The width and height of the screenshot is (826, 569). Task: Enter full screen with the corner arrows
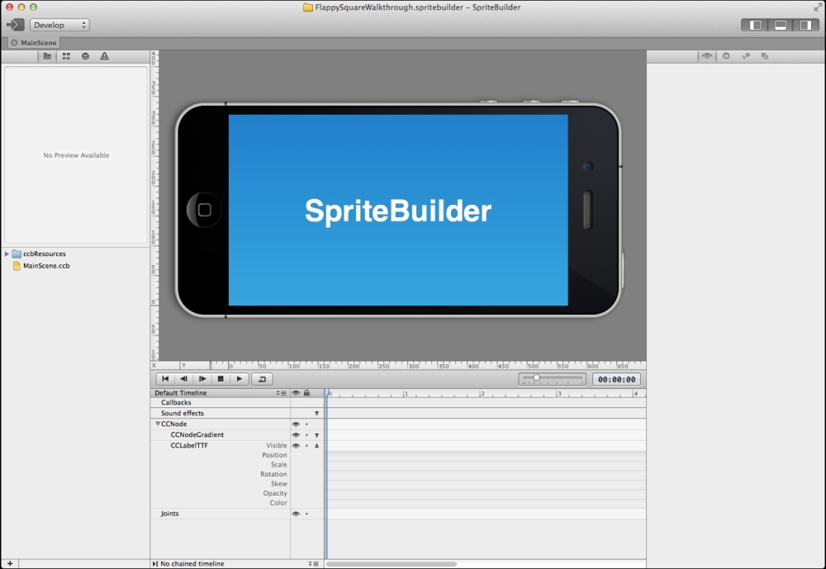pos(817,7)
